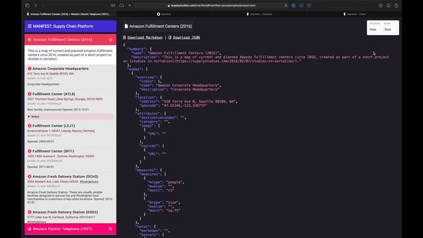Image resolution: width=423 pixels, height=238 pixels.
Task: Click the 2201 Thornton Road, Lithia Springs address
Action: click(65, 99)
